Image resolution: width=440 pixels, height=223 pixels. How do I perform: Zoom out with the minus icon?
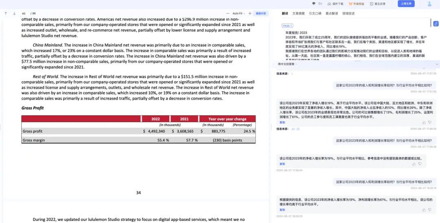pyautogui.click(x=228, y=13)
